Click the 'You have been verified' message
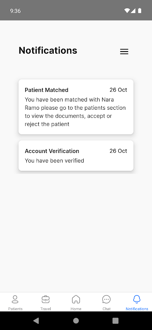The width and height of the screenshot is (152, 330). click(54, 160)
